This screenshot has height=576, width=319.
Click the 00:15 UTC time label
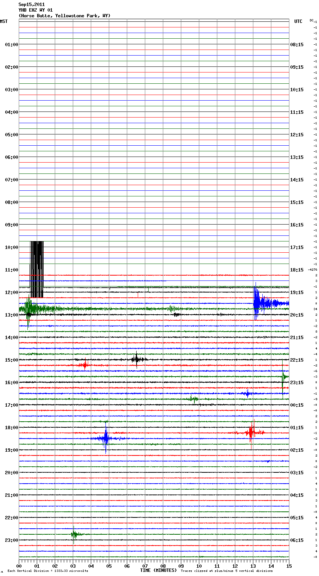[x=297, y=405]
